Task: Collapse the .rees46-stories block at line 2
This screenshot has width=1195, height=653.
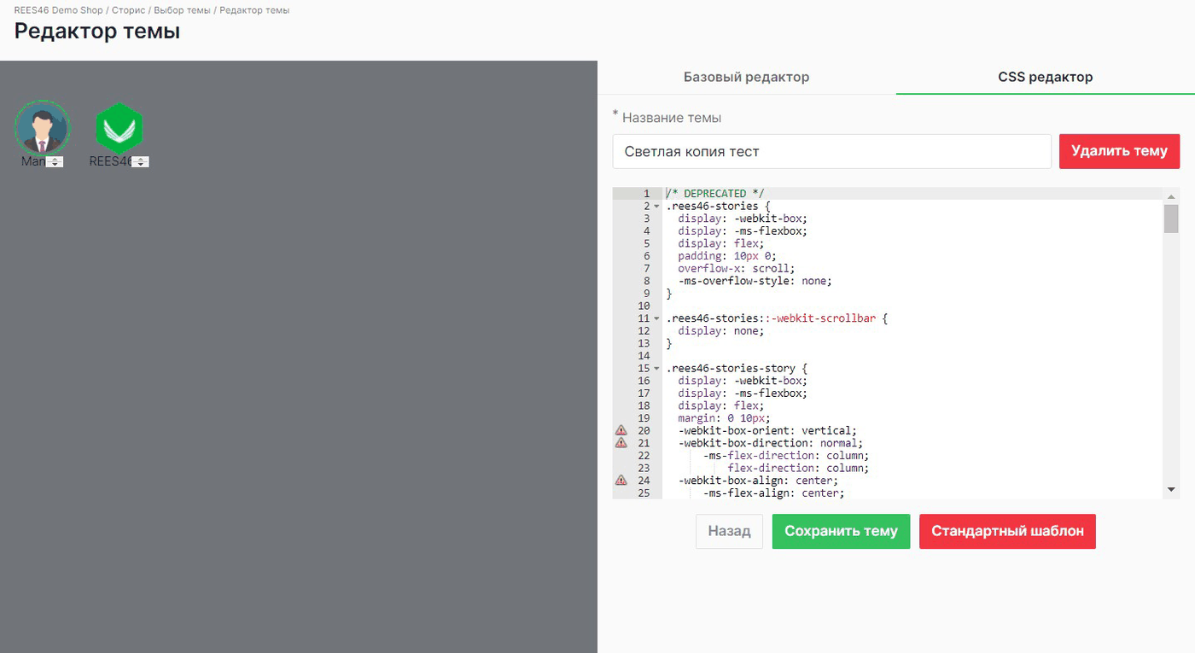Action: click(x=656, y=207)
